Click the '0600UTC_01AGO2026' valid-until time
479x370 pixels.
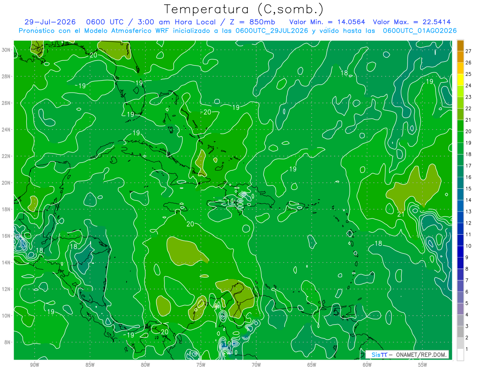click(x=420, y=31)
